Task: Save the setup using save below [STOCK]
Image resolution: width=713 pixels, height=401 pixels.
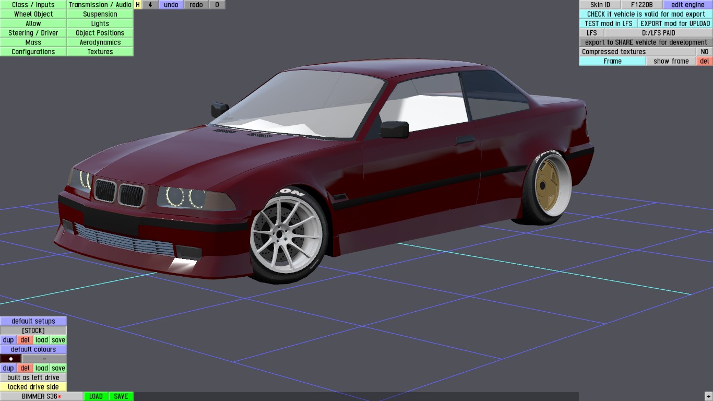Action: point(58,340)
